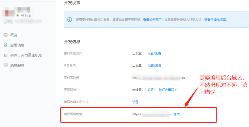
Task: Click 设置/查看 for IP白名单
Action: pyautogui.click(x=154, y=65)
